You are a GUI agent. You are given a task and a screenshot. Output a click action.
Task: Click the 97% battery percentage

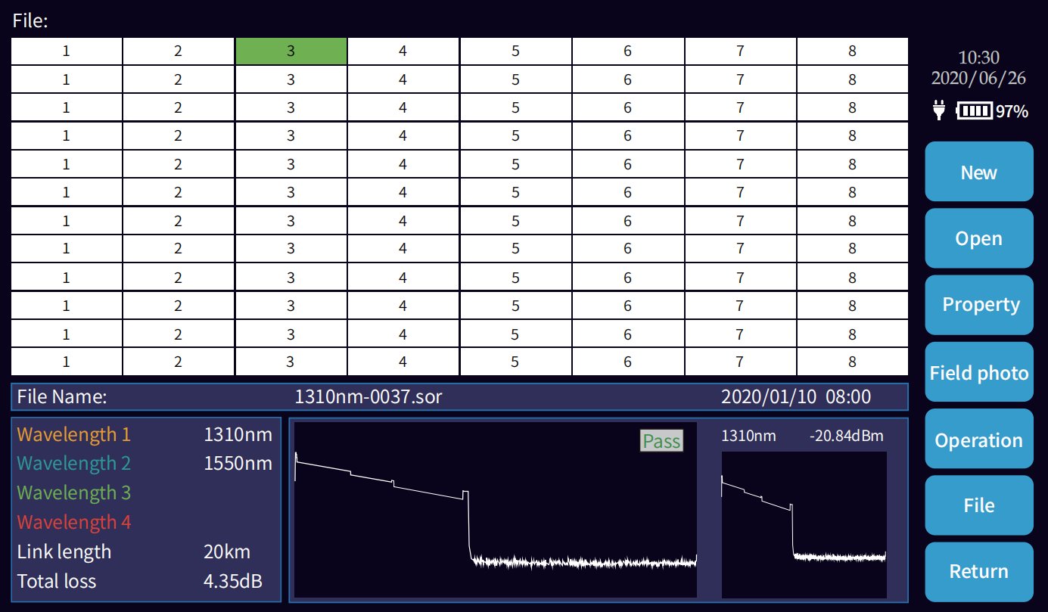pyautogui.click(x=1012, y=112)
